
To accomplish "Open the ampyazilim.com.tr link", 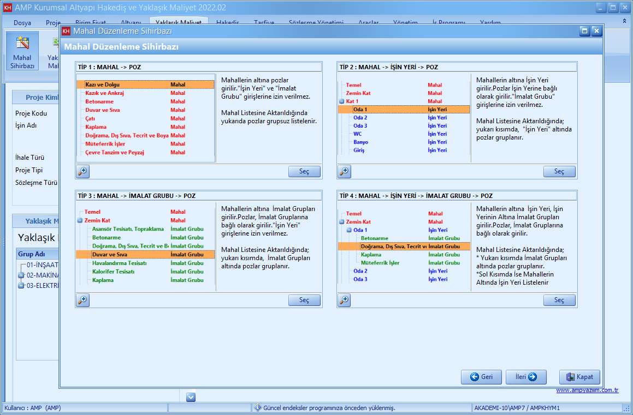I will [x=587, y=390].
